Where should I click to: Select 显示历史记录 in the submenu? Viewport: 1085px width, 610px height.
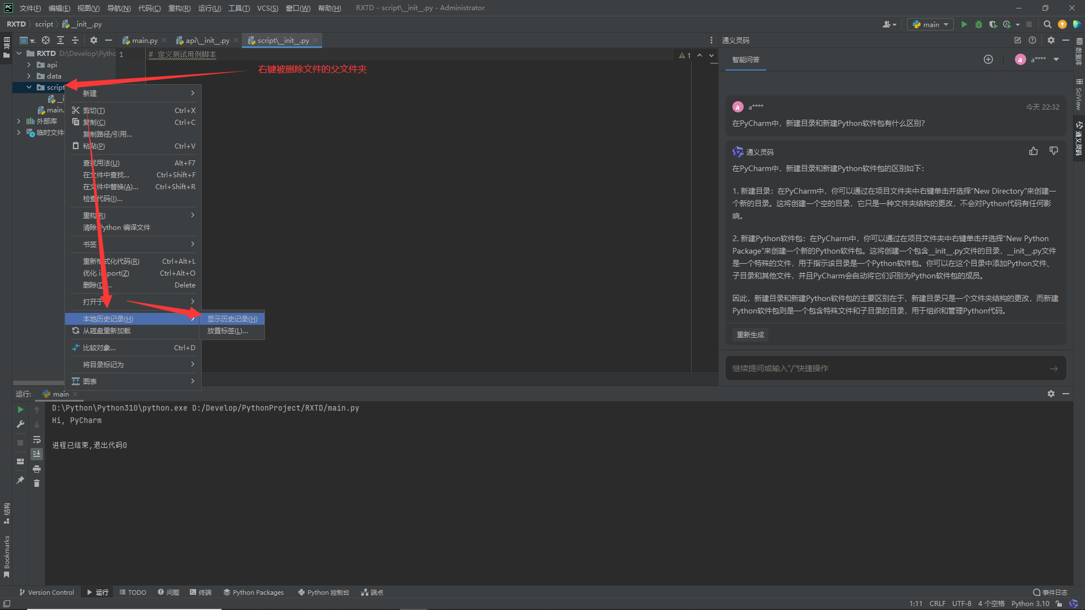pyautogui.click(x=232, y=319)
